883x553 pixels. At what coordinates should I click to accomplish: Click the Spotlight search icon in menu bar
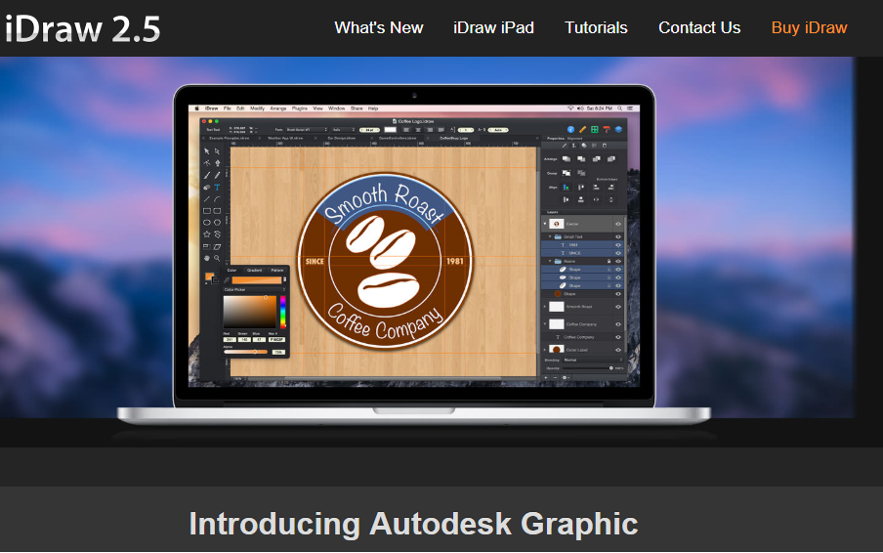point(619,108)
